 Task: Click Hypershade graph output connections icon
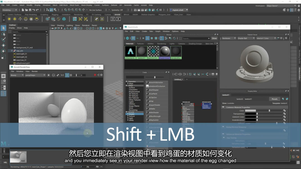pyautogui.click(x=184, y=74)
